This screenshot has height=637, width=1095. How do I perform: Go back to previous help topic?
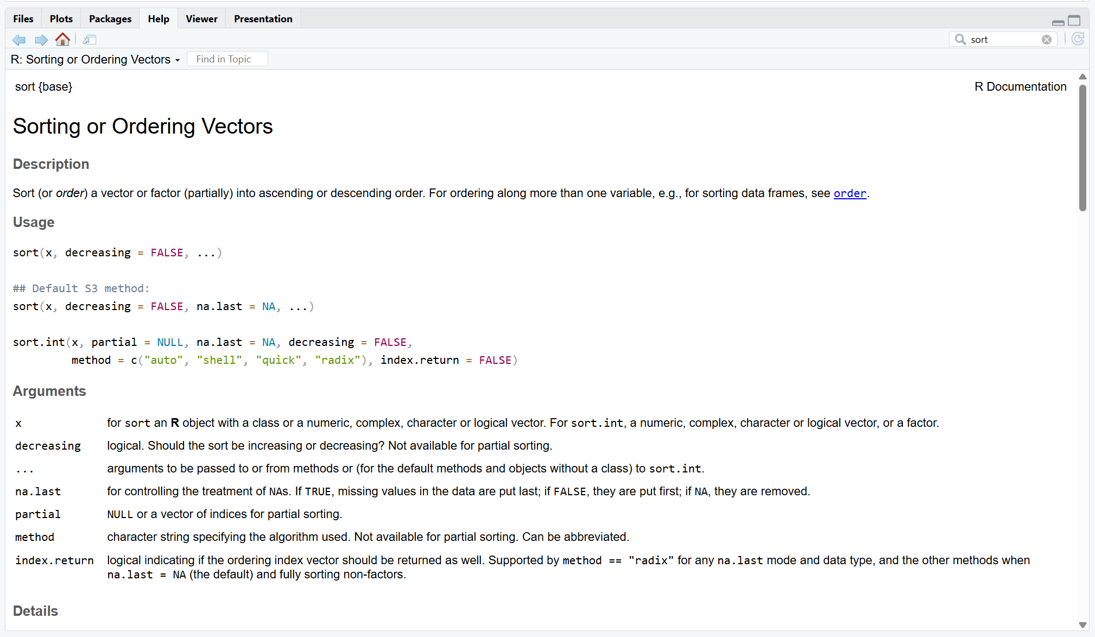pos(19,40)
